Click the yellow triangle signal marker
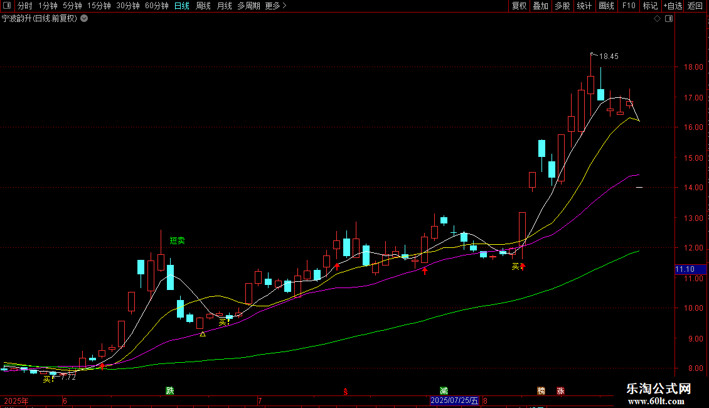The width and height of the screenshot is (709, 408). [203, 334]
